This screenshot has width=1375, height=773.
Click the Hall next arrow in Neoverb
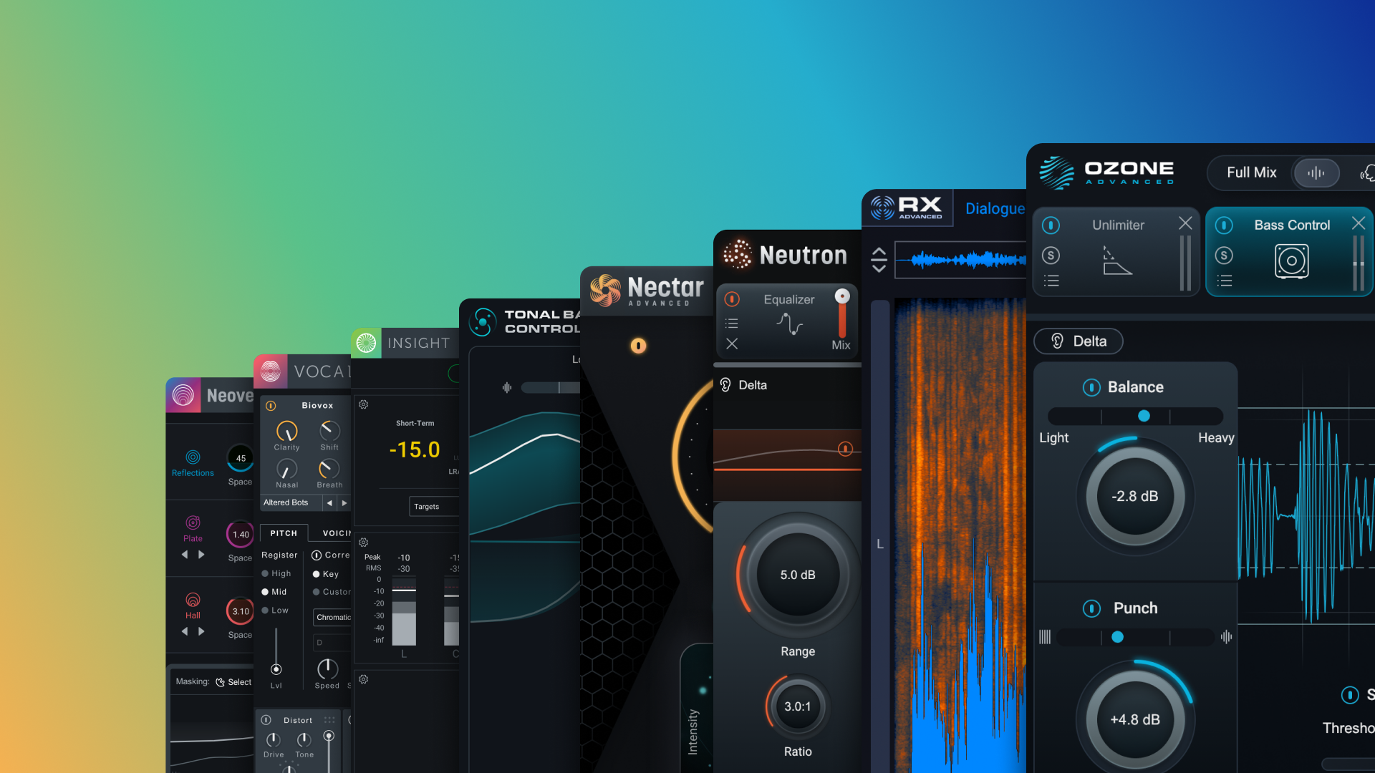[x=201, y=631]
